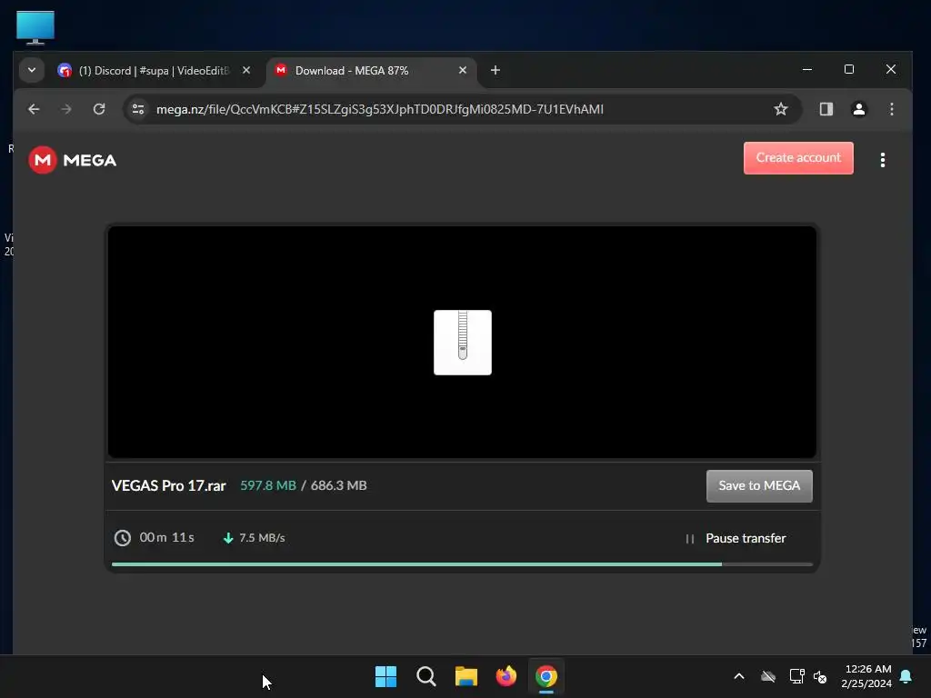Close the Download - MEGA tab

tap(463, 70)
